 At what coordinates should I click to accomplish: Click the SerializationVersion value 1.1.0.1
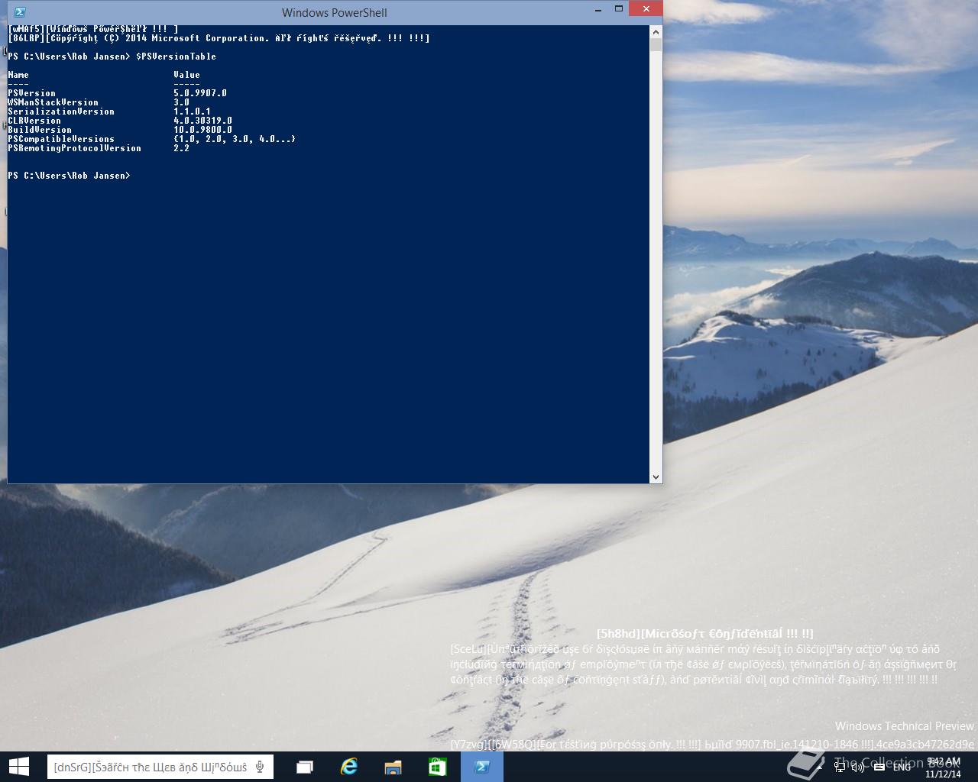(192, 111)
